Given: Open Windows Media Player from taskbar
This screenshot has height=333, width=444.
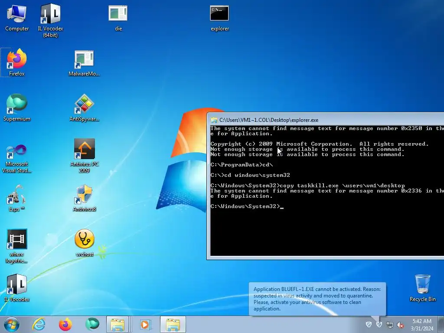Looking at the screenshot, I should (145, 324).
